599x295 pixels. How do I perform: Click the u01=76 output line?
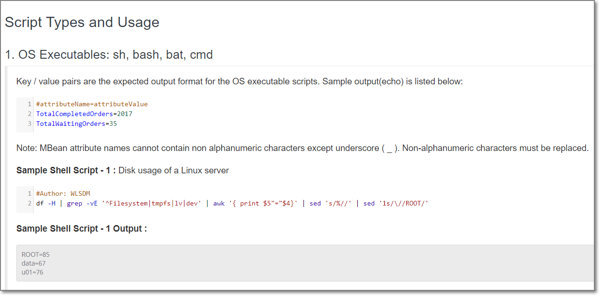point(32,272)
